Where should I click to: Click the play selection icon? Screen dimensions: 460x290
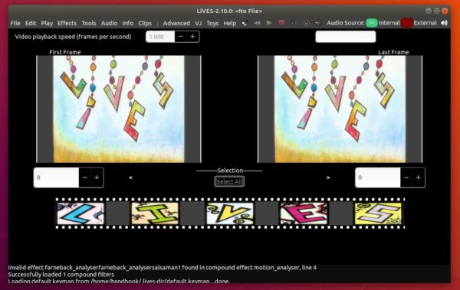pos(294,23)
